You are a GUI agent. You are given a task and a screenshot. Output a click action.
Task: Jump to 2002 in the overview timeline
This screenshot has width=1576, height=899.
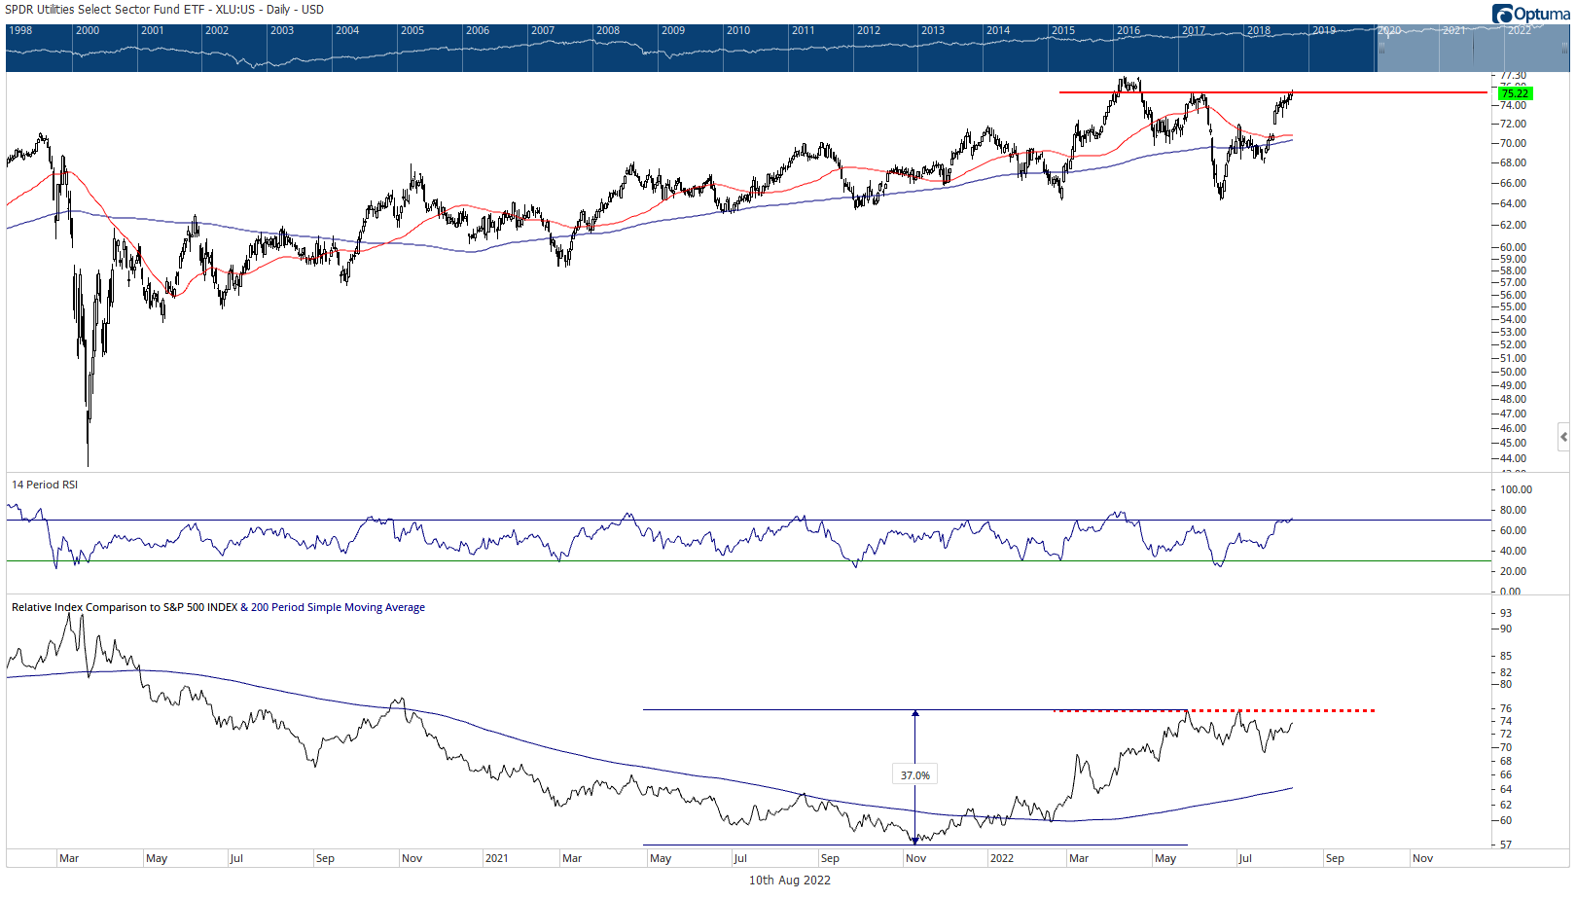click(x=218, y=31)
